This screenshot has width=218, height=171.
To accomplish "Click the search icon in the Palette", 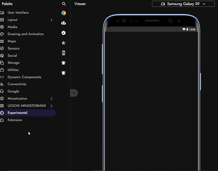I will pos(64,4).
